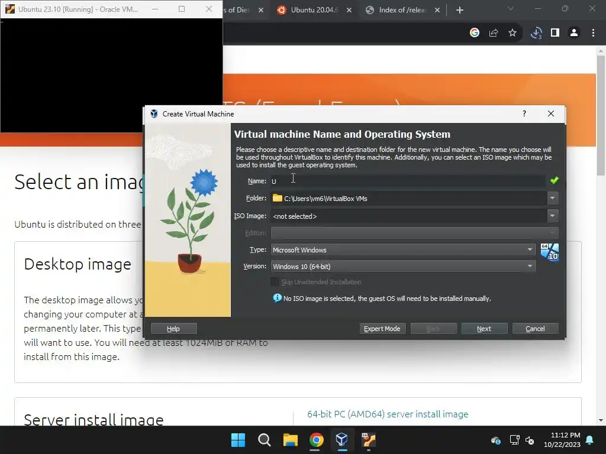This screenshot has width=606, height=454.
Task: Click the scrollbar down arrow
Action: tap(601, 420)
